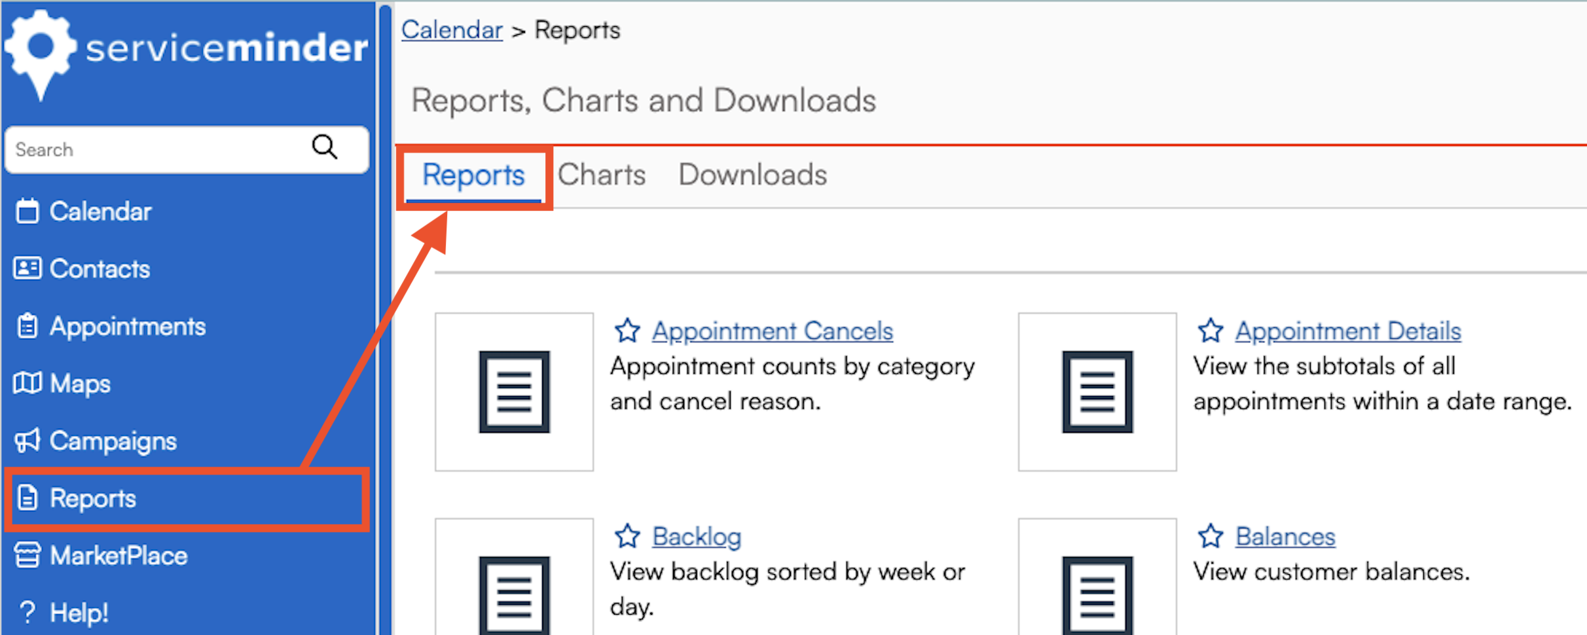Image resolution: width=1587 pixels, height=635 pixels.
Task: Open the Appointment Cancels report link
Action: (x=772, y=331)
